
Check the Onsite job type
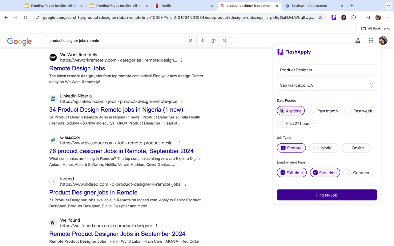point(356,148)
